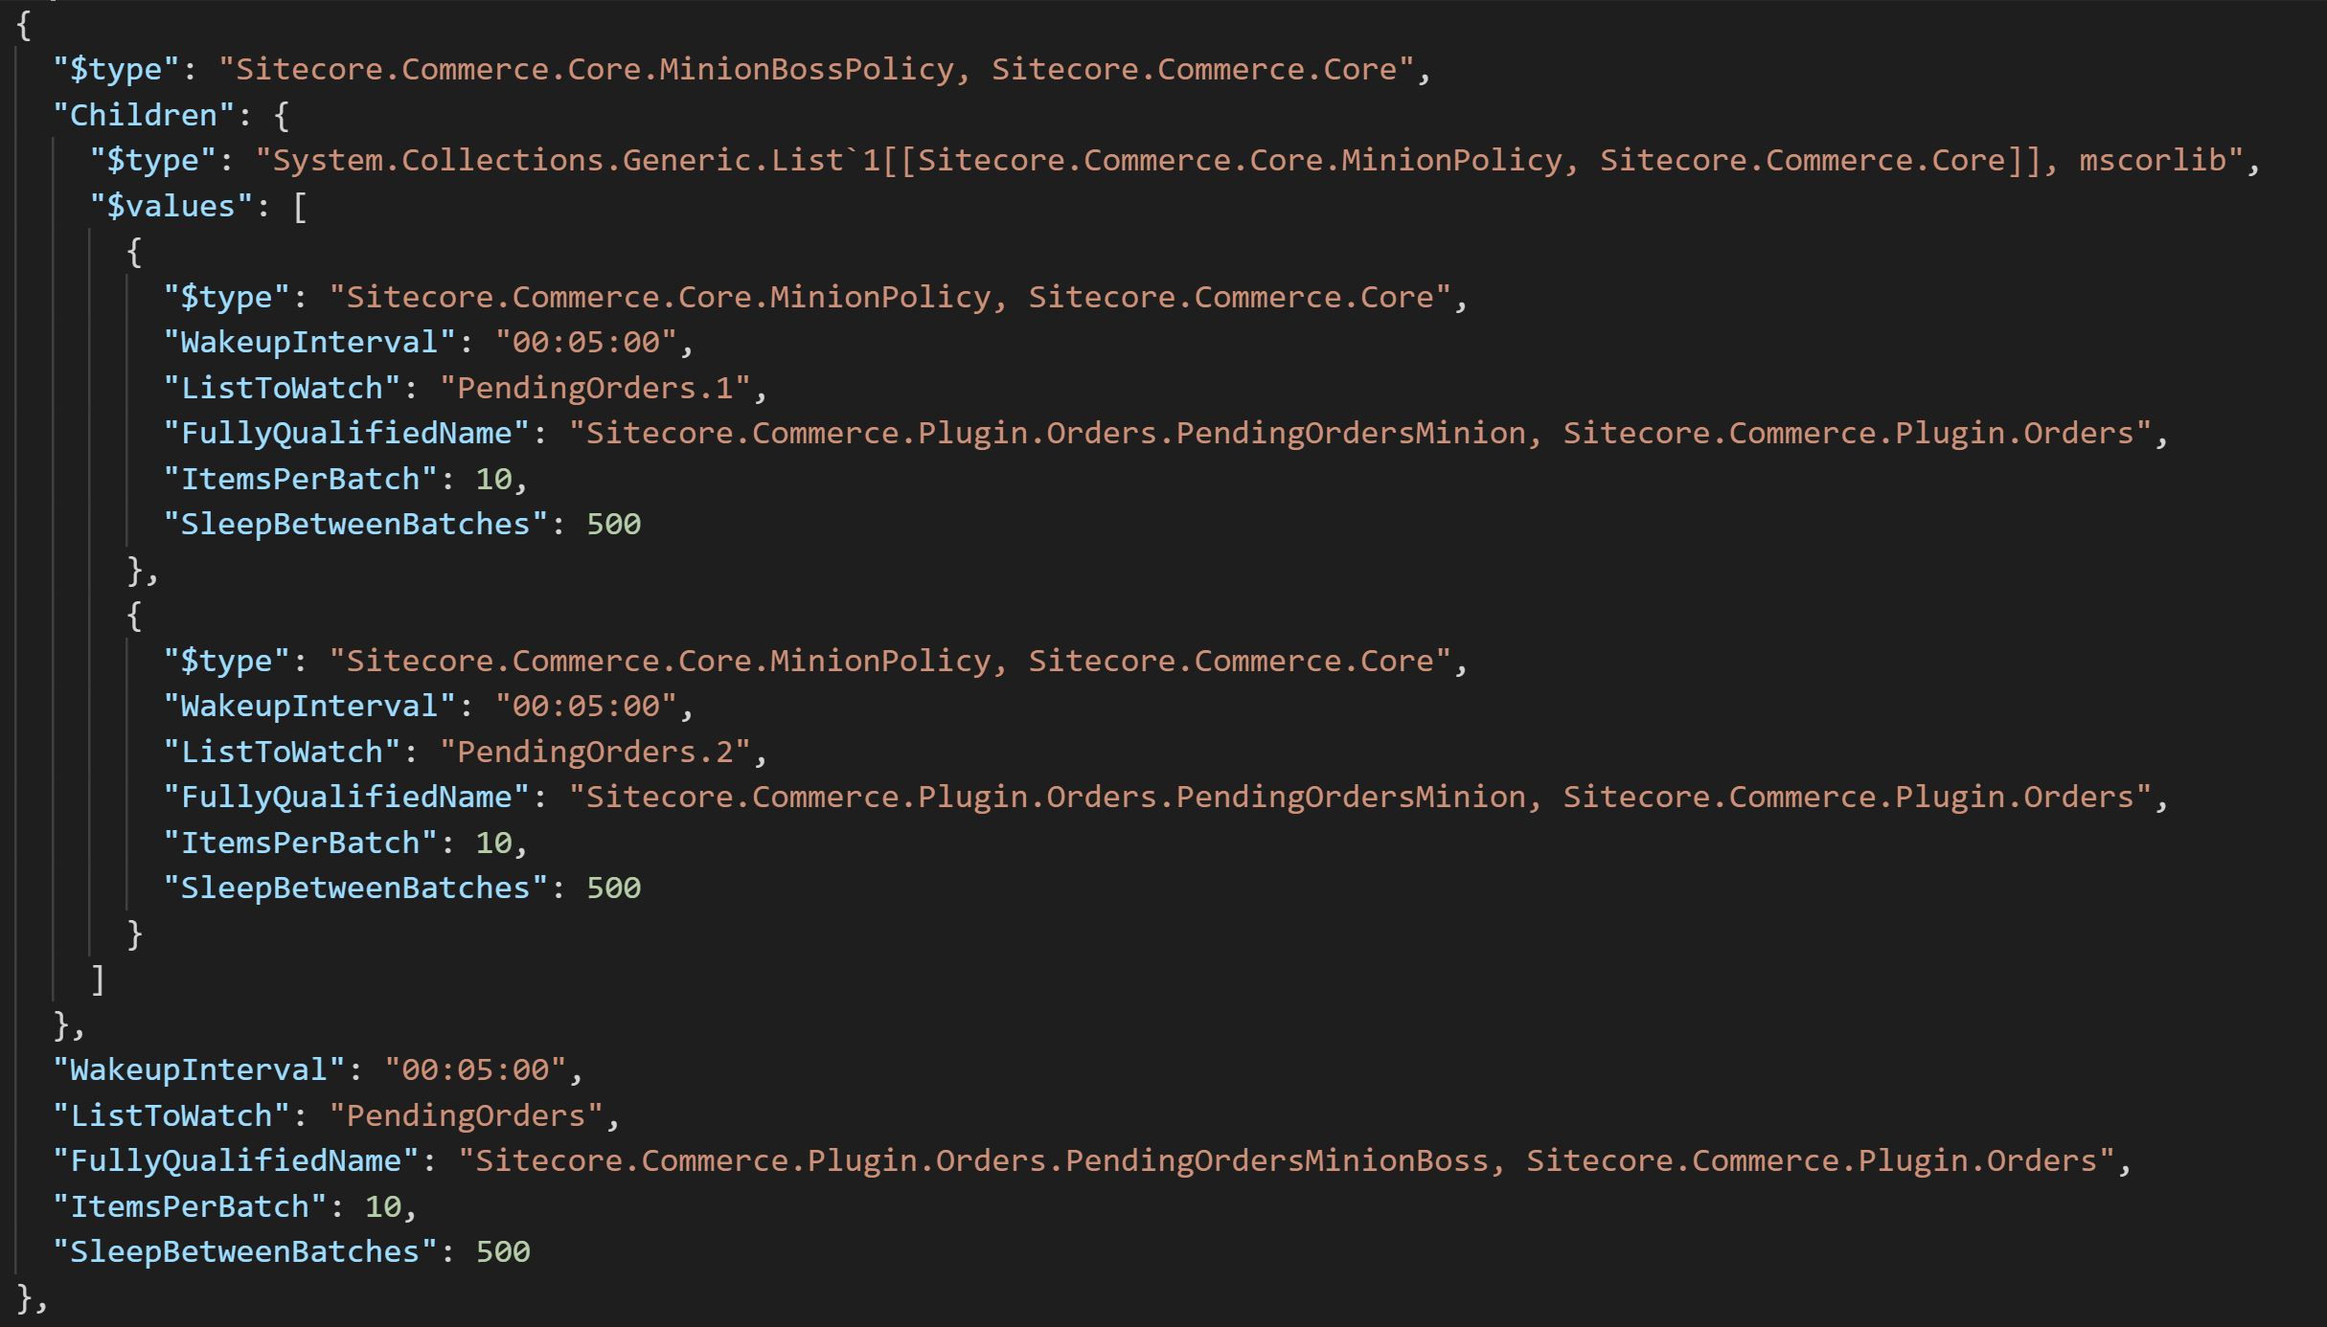The image size is (2327, 1327).
Task: Click first minion's "ItemsPerBatch" value 10
Action: point(493,479)
